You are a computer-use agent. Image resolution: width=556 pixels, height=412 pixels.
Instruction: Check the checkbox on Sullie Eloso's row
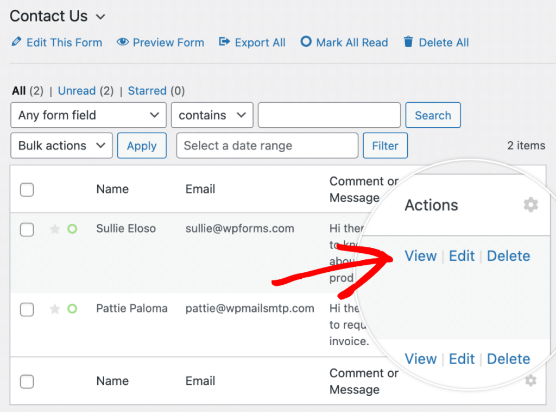27,229
